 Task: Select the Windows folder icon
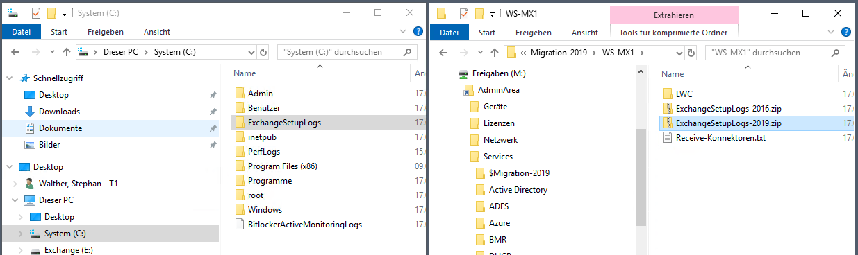point(240,210)
